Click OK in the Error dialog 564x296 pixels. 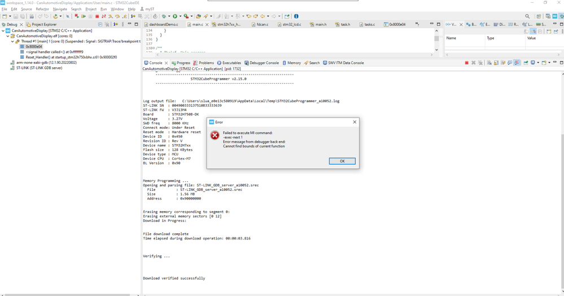pyautogui.click(x=342, y=161)
